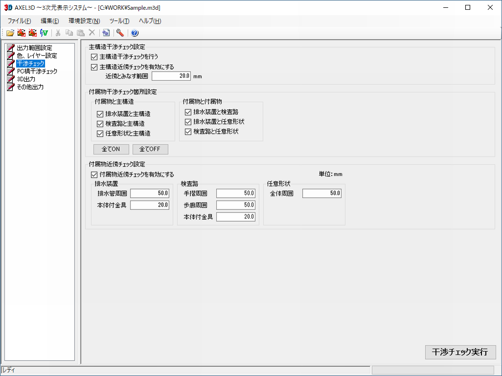Toggle 任意形状と主構造 checkbox

[100, 133]
